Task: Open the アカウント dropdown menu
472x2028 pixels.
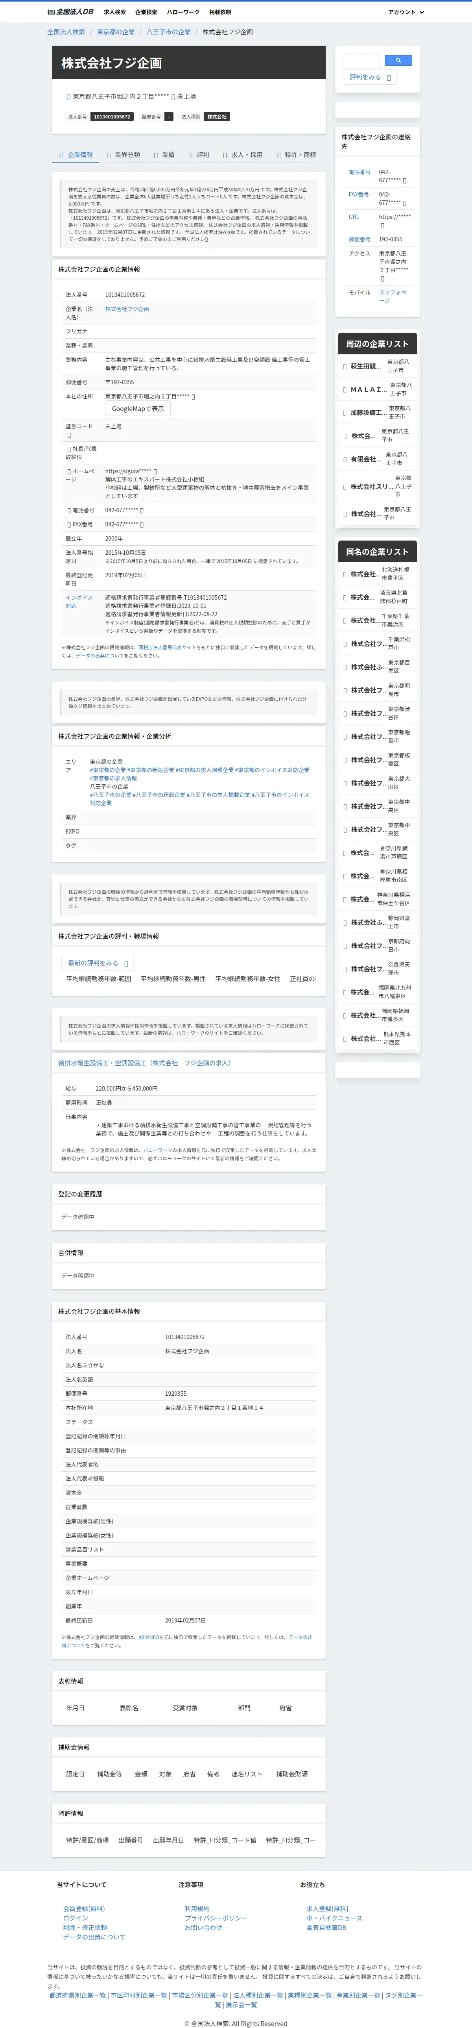Action: point(406,12)
